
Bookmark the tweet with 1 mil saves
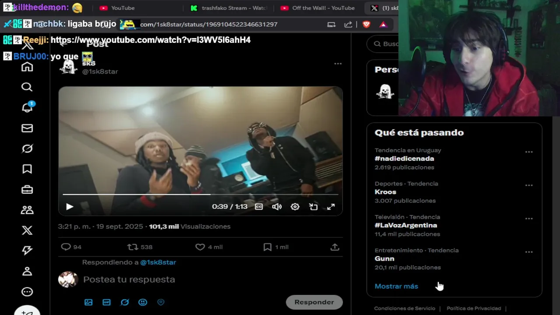click(x=276, y=247)
